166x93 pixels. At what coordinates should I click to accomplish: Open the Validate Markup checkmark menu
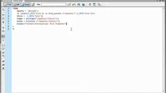pos(69,5)
